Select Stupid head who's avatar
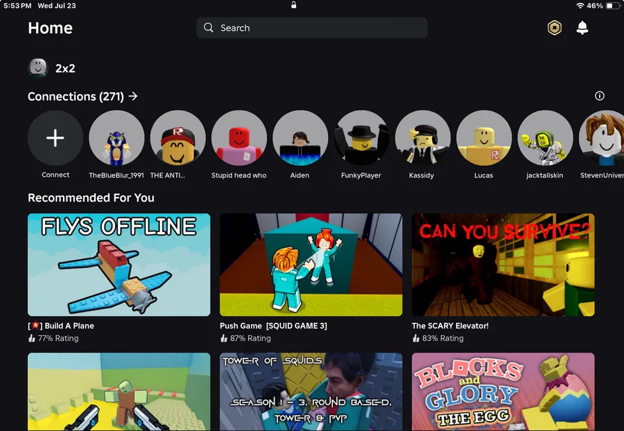The height and width of the screenshot is (431, 624). pos(239,138)
